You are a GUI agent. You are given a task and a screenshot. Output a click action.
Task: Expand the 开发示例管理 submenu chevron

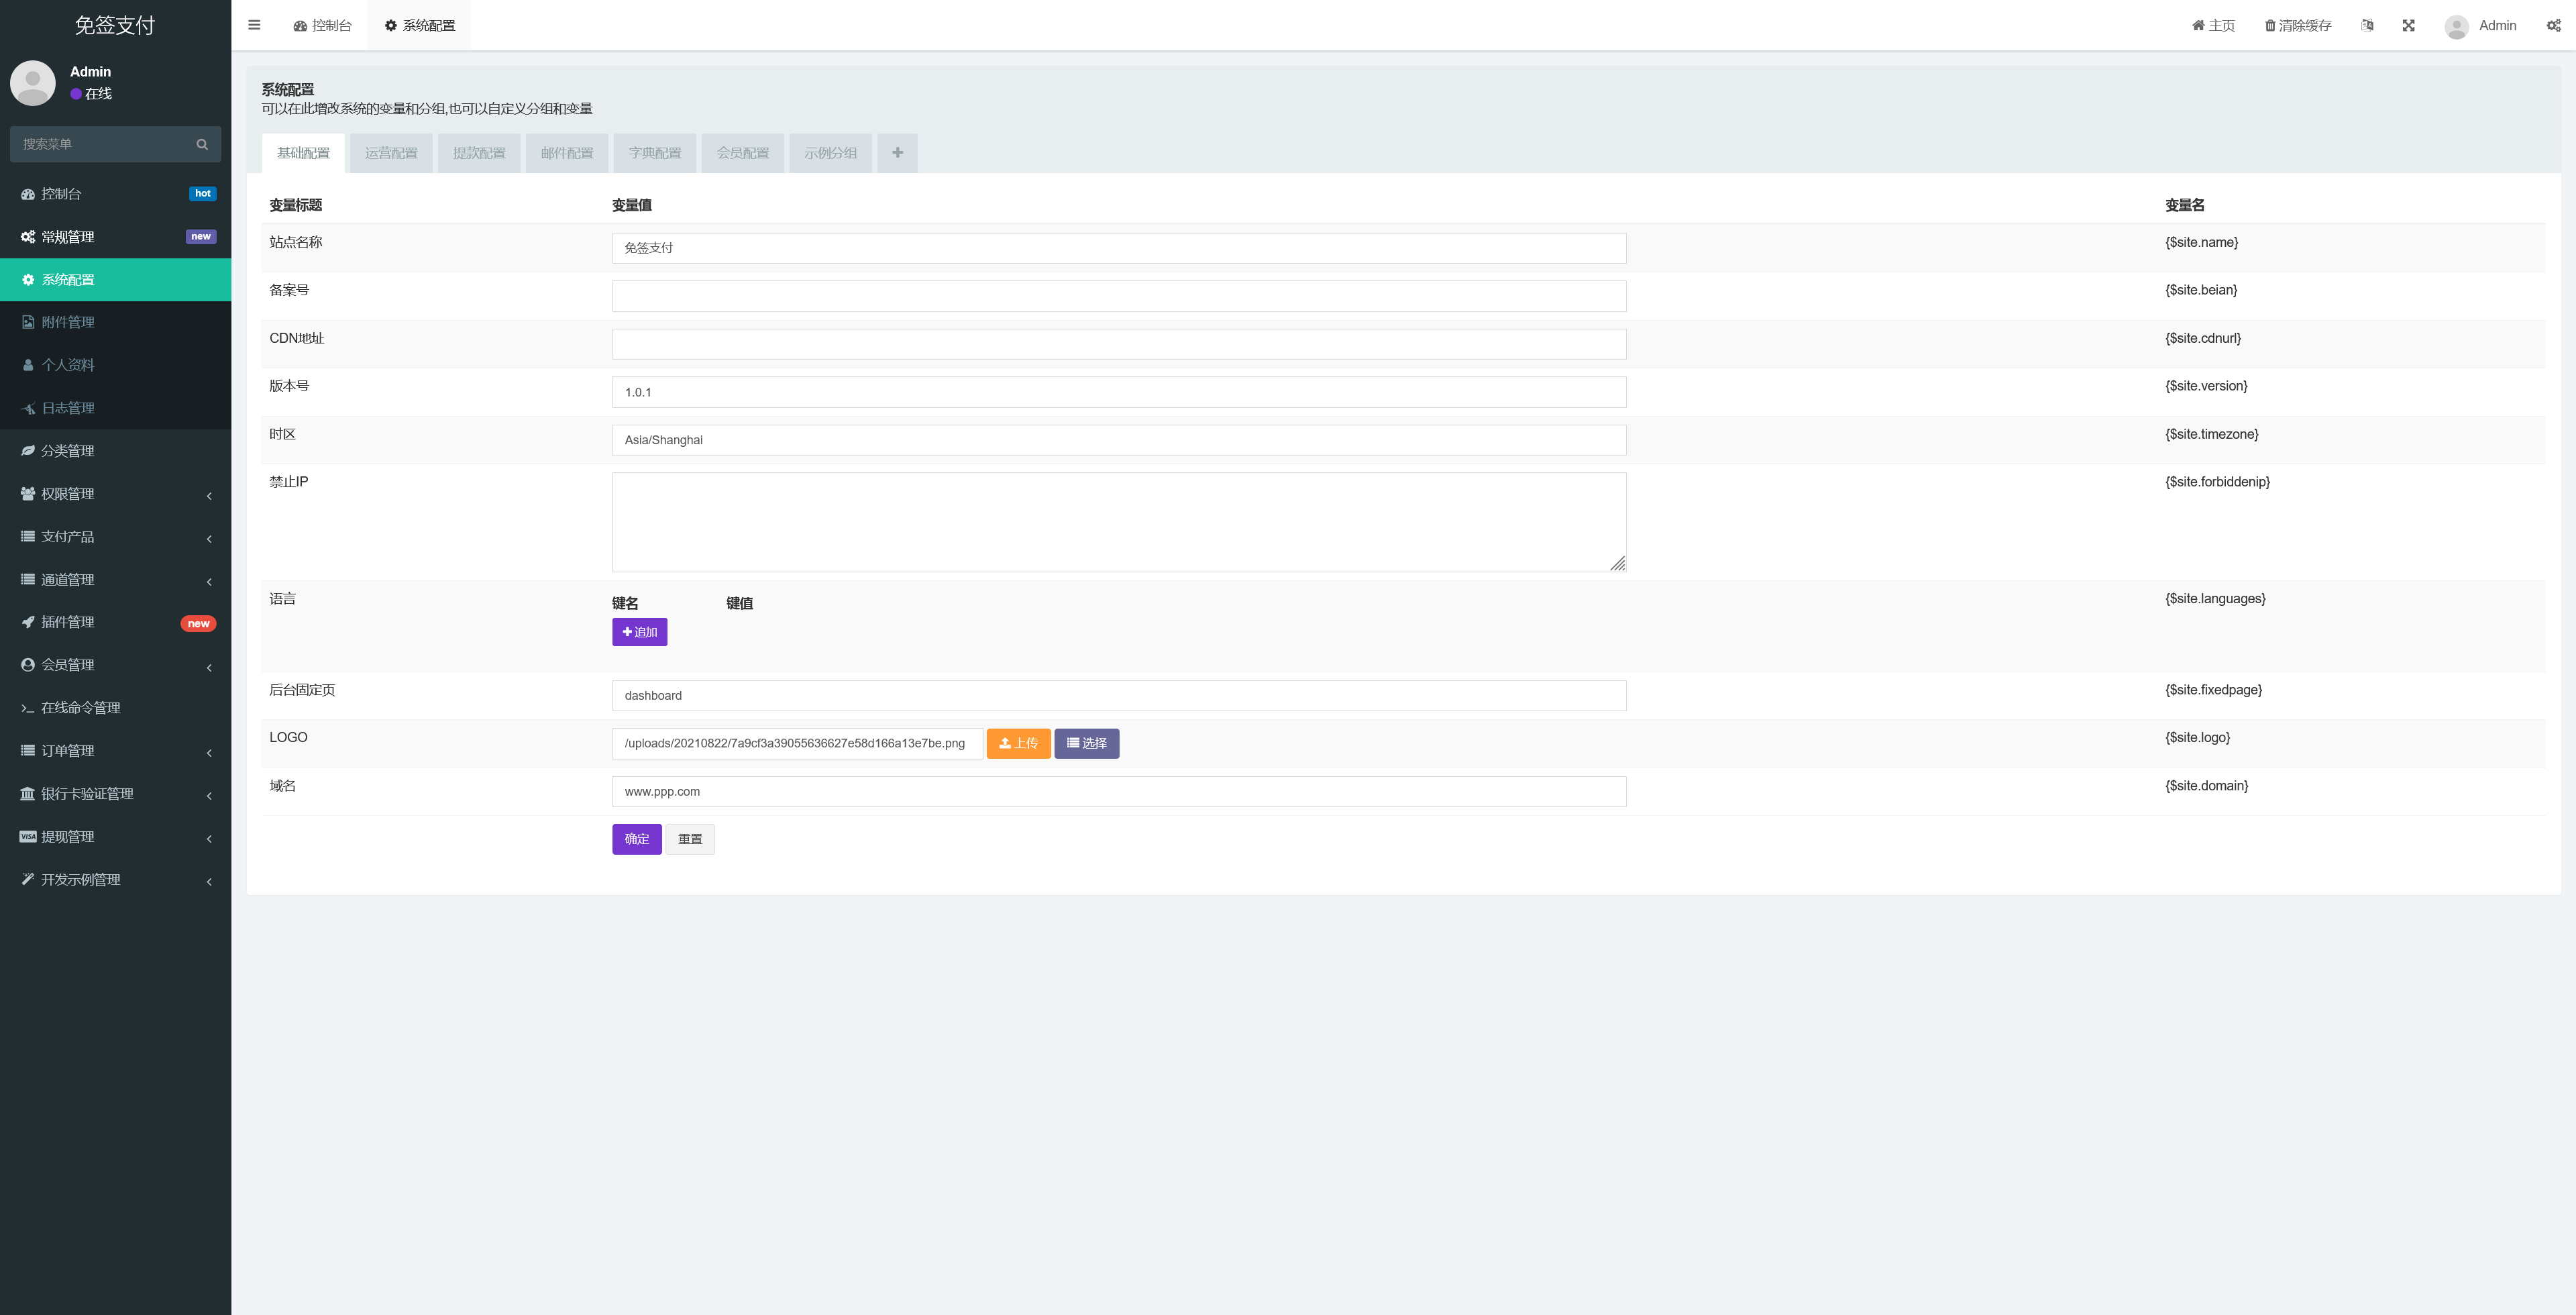(x=209, y=882)
